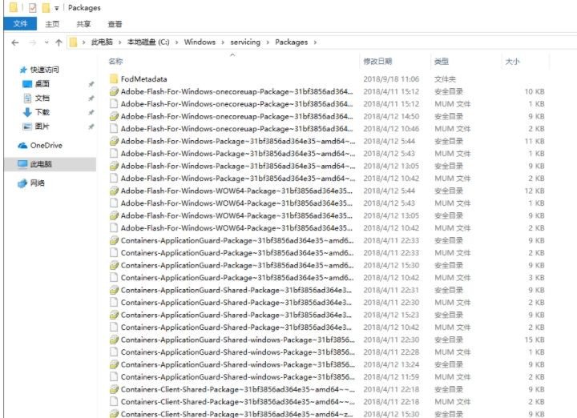Expand chevron between servicing and Packages
The height and width of the screenshot is (418, 577).
[268, 42]
